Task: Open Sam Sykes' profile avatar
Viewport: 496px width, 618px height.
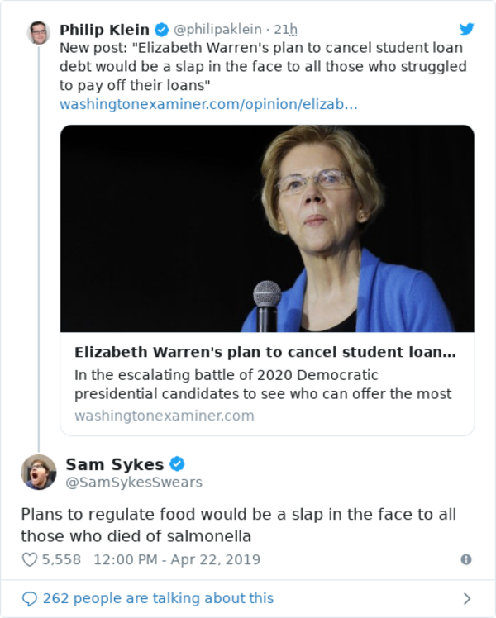Action: (x=38, y=472)
